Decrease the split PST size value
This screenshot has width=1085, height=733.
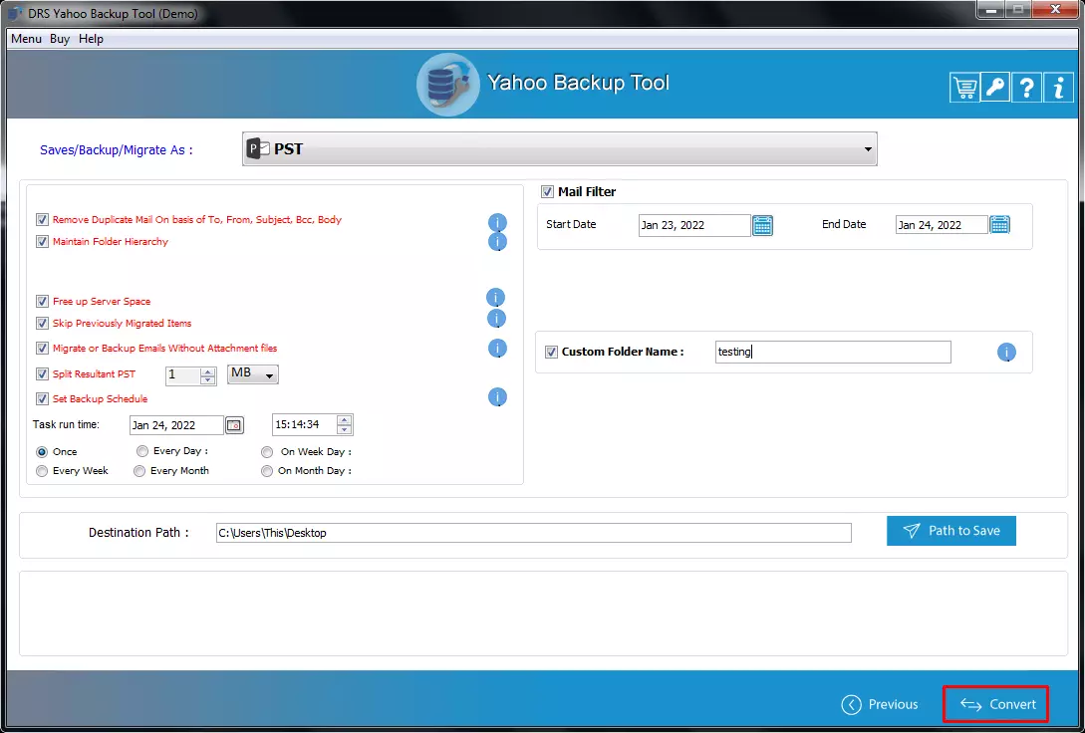click(207, 379)
